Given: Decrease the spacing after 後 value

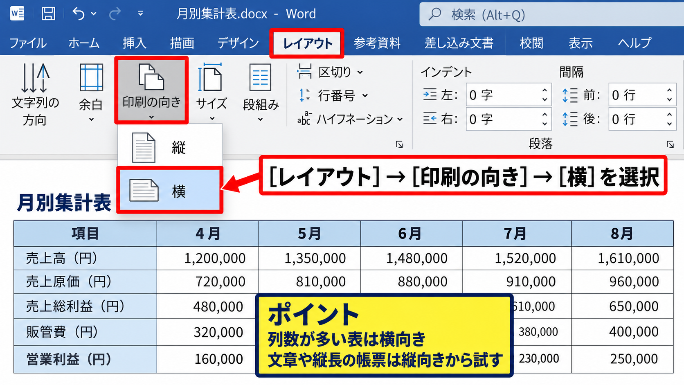Looking at the screenshot, I should 669,124.
